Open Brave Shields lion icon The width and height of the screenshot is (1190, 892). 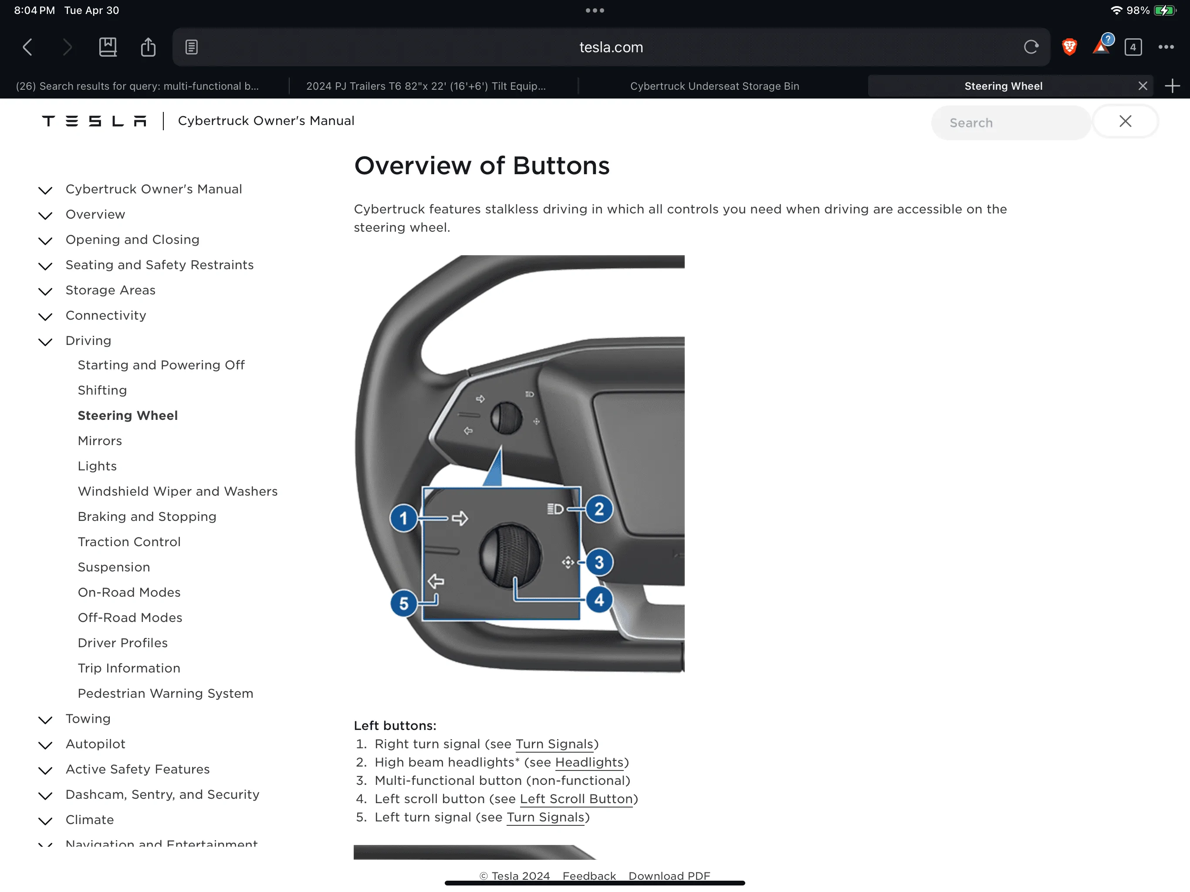[x=1069, y=47]
